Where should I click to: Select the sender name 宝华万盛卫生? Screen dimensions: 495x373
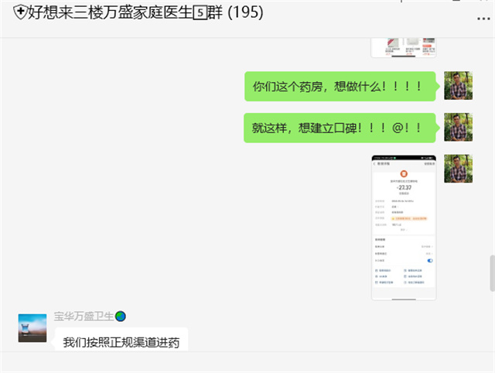[84, 317]
